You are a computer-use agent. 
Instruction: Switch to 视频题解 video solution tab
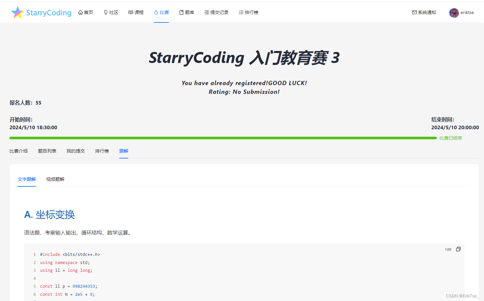click(55, 179)
